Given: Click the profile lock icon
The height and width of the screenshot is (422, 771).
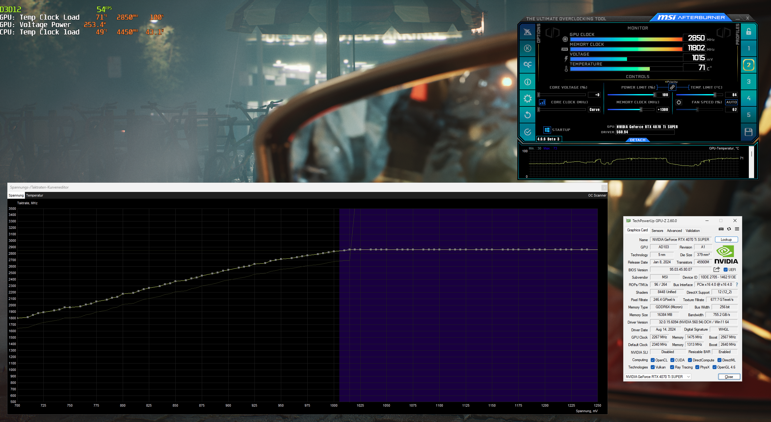Looking at the screenshot, I should [749, 31].
